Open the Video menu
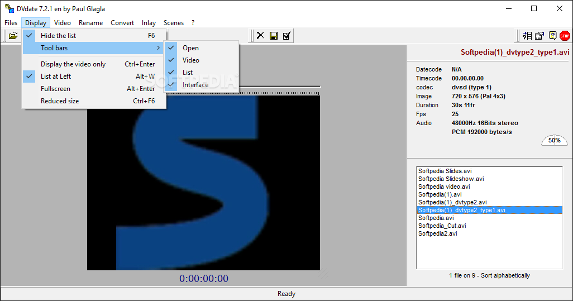Viewport: 573px width, 301px height. [x=63, y=23]
